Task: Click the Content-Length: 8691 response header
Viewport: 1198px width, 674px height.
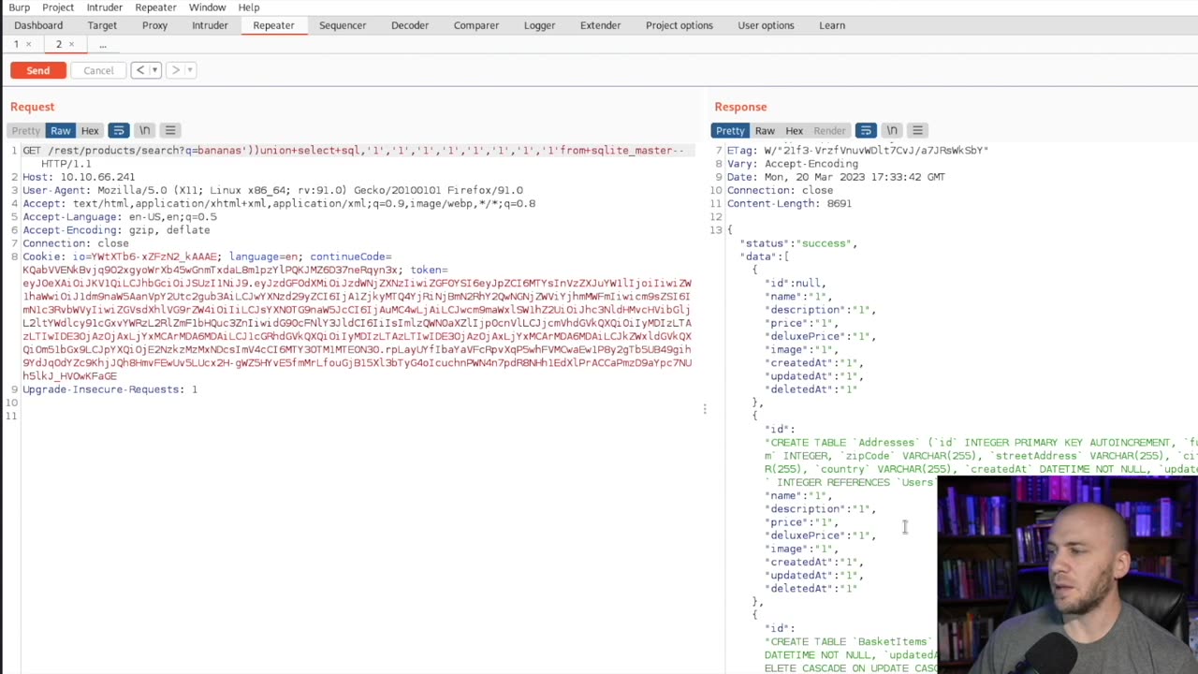Action: (789, 203)
